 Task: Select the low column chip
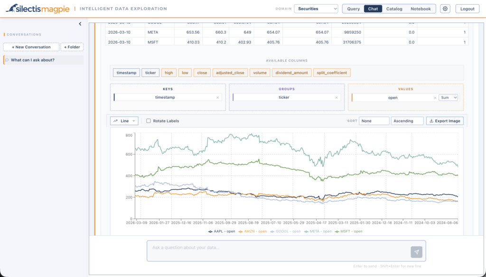tap(185, 73)
